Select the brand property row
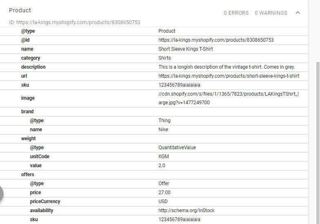 coord(154,112)
